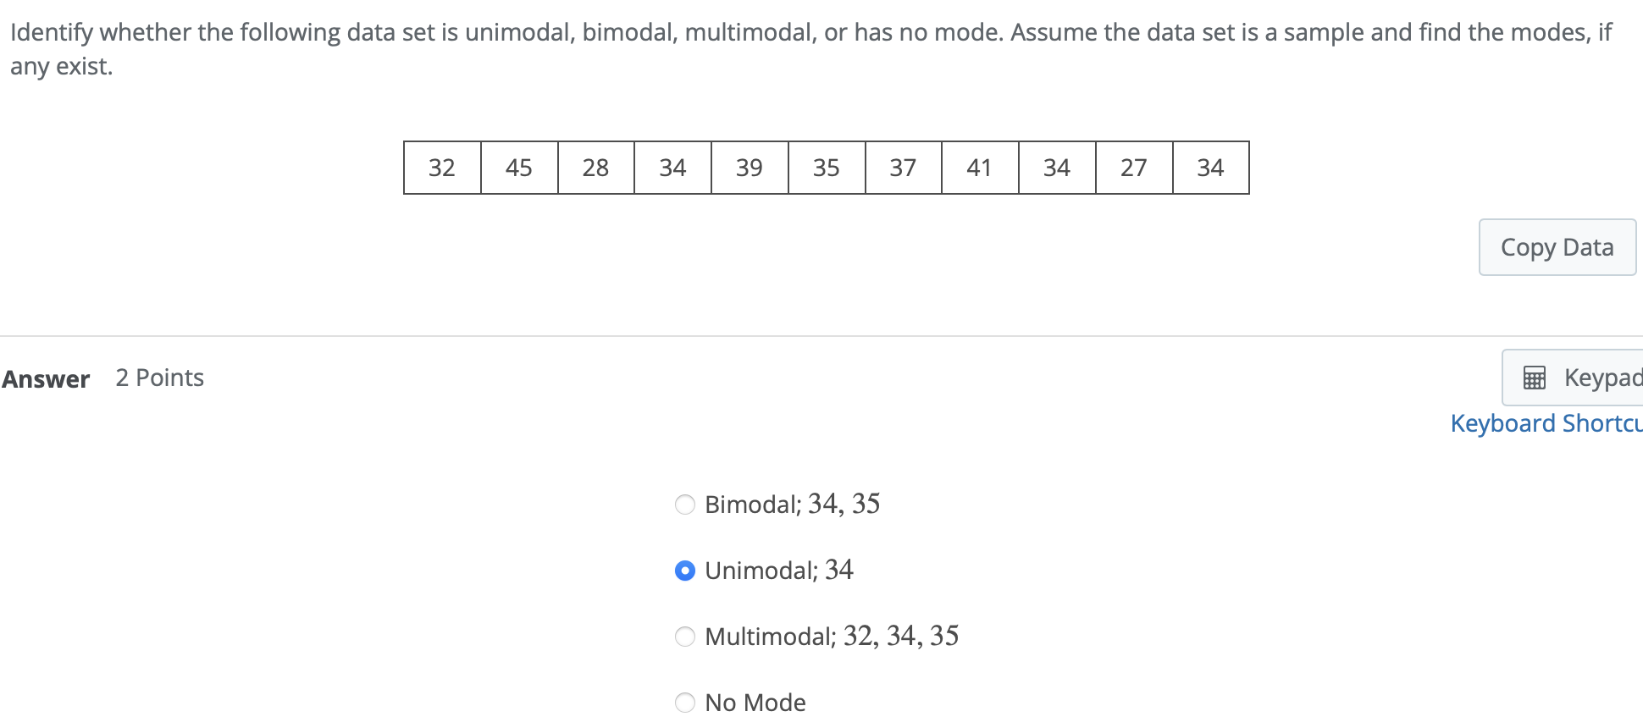Click the cell containing 37
1643x728 pixels.
coord(903,168)
